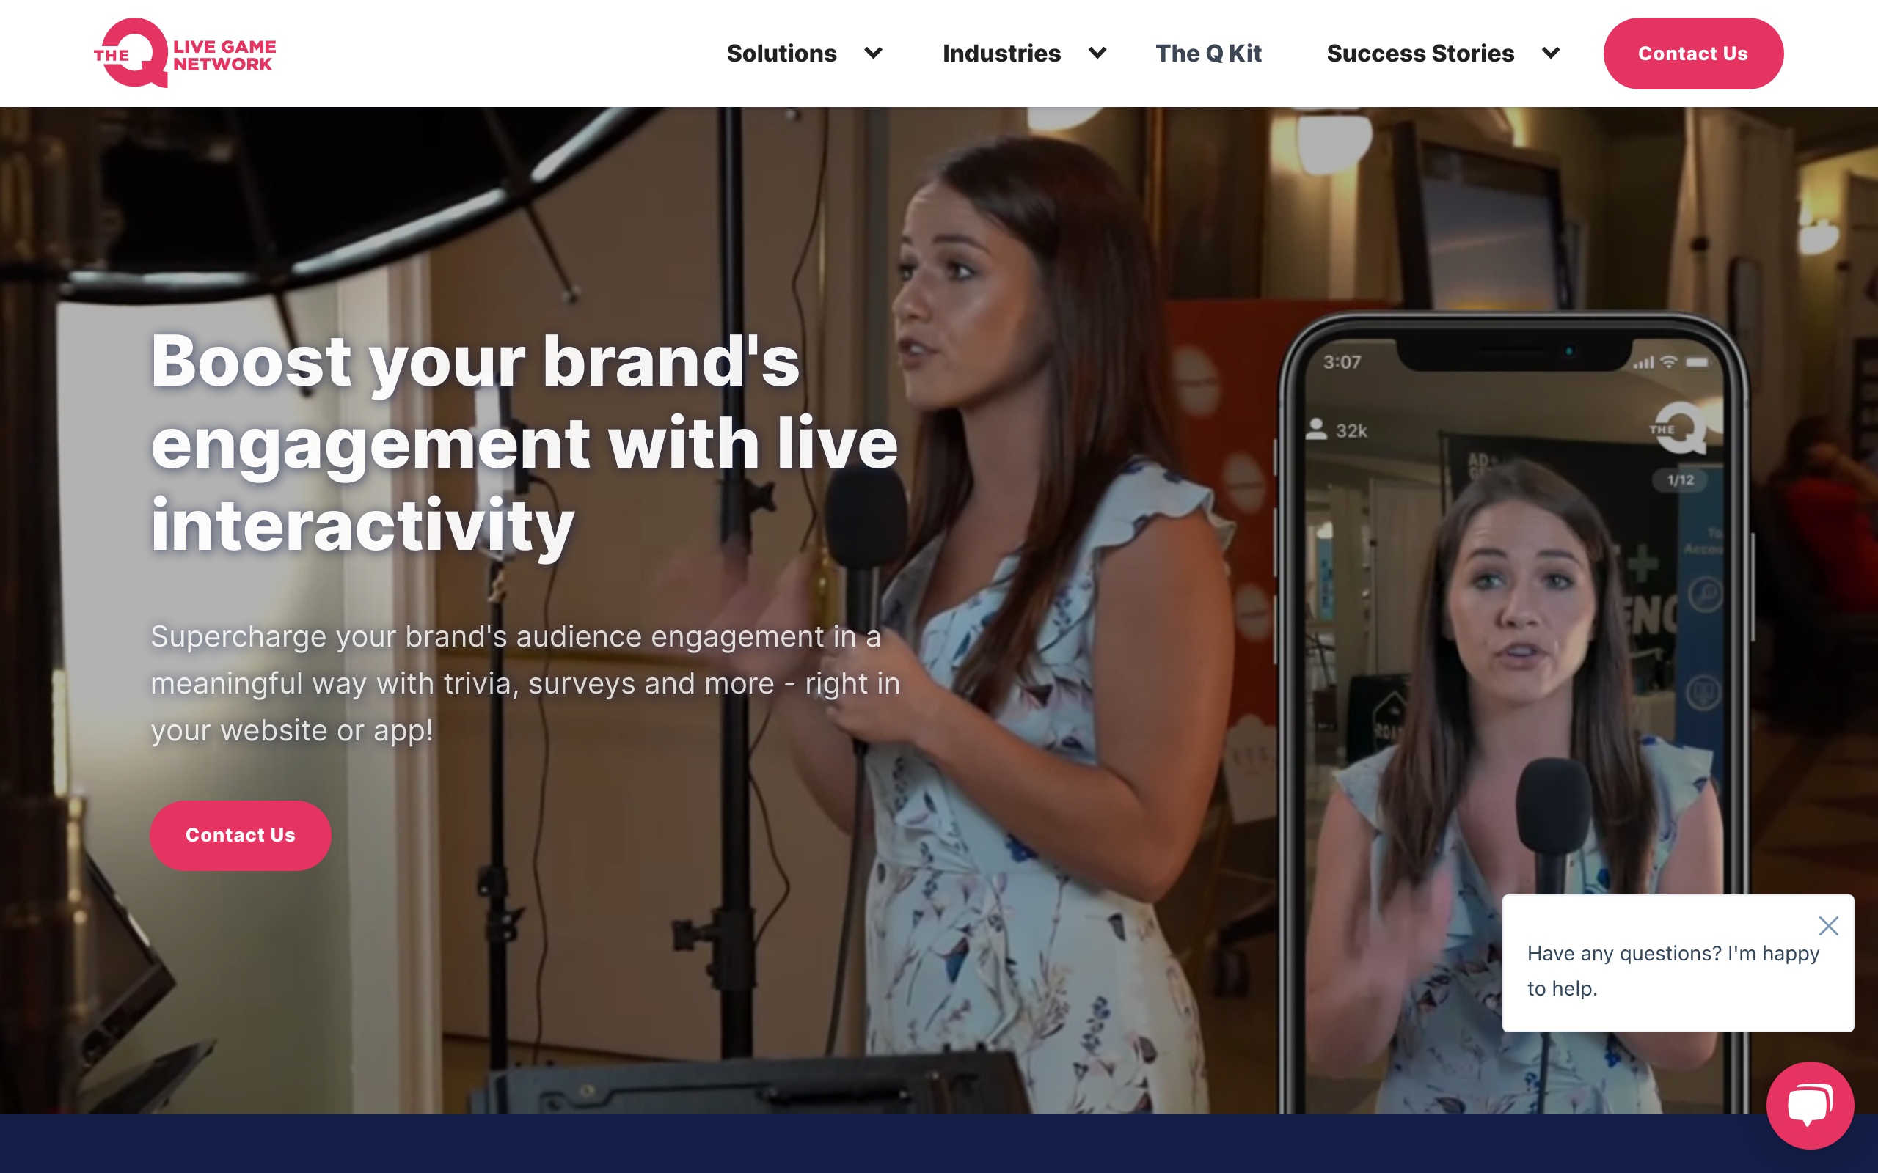
Task: Open the Solutions menu item
Action: [x=781, y=53]
